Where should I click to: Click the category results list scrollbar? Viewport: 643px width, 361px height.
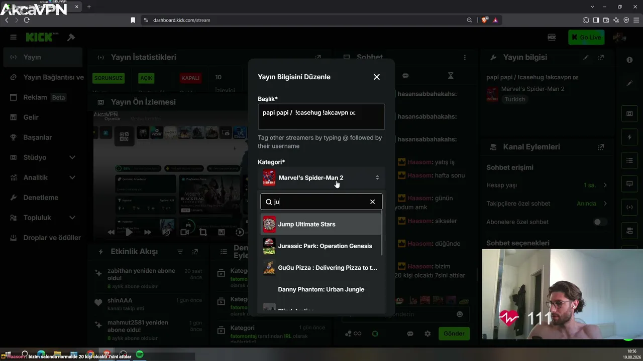[x=383, y=233]
